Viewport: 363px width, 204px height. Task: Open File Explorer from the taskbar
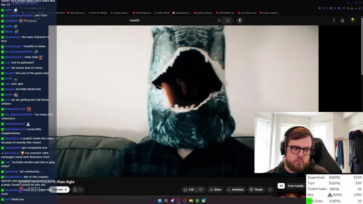(x=191, y=201)
